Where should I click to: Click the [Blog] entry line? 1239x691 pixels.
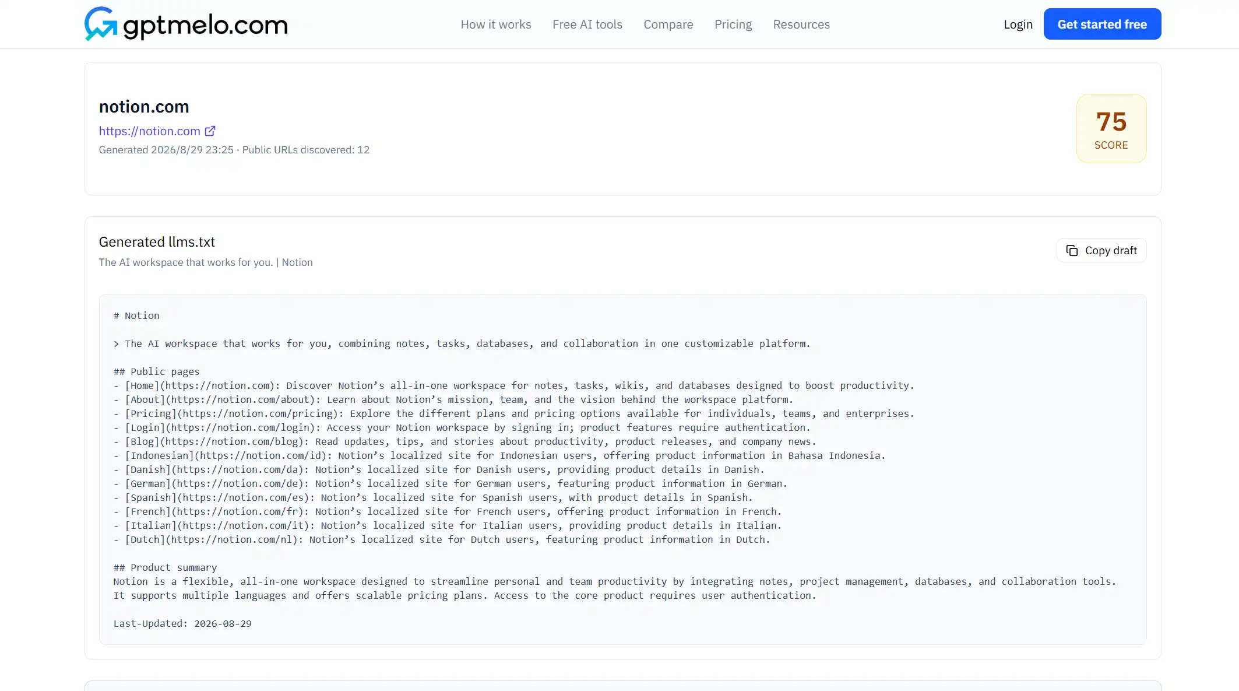click(x=465, y=441)
